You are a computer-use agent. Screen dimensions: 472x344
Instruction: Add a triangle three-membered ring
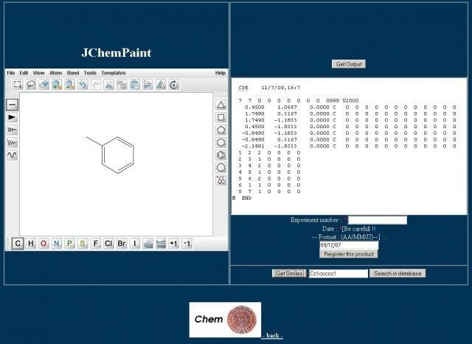[221, 105]
